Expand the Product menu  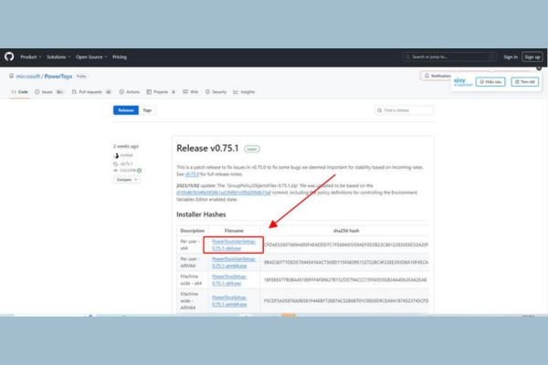click(31, 57)
